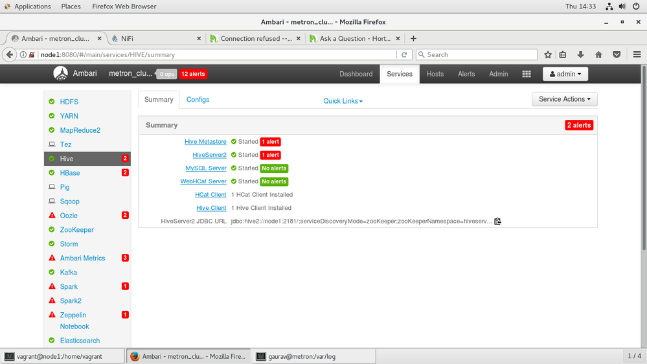647x364 pixels.
Task: Open HCat Client link
Action: coord(211,194)
